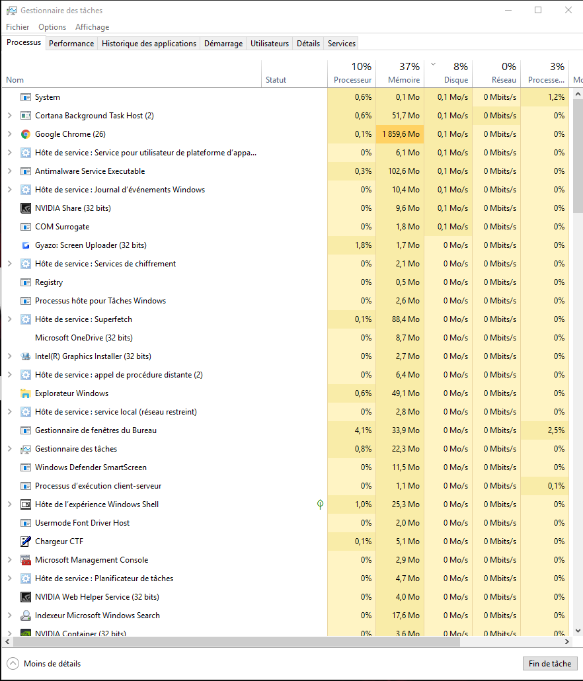The image size is (583, 681).
Task: Switch to Historique des applications tab
Action: (x=149, y=44)
